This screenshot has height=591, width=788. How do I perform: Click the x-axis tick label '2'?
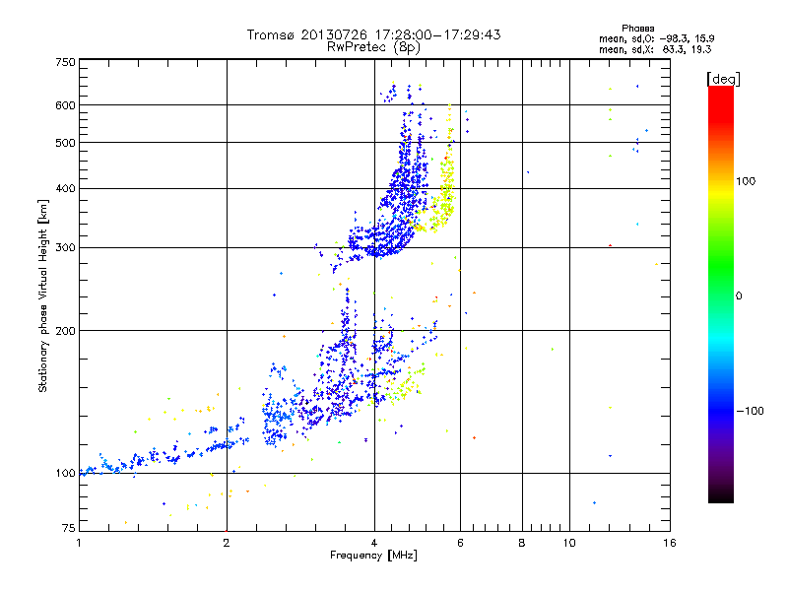(227, 543)
